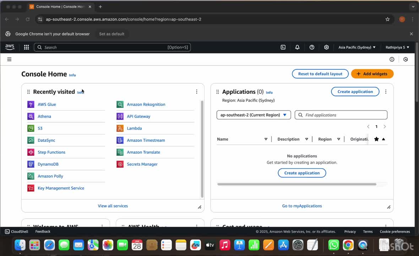
Task: Open the help question mark menu
Action: [x=312, y=47]
